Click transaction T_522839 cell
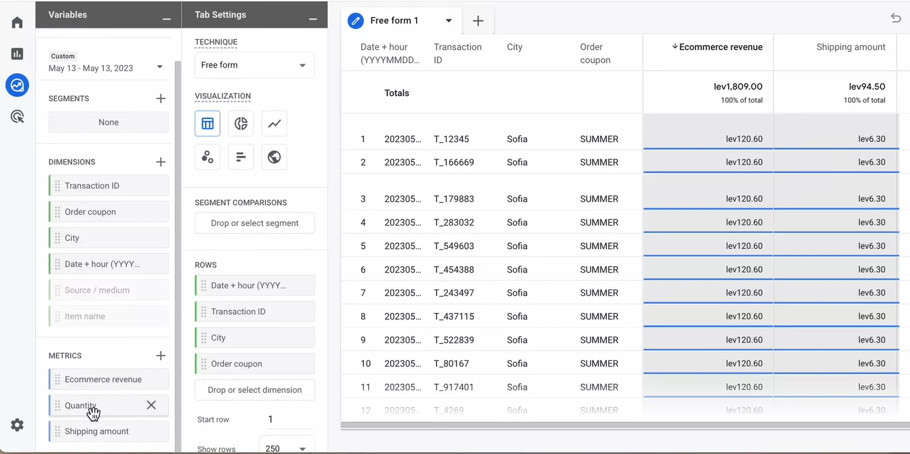Image resolution: width=910 pixels, height=454 pixels. (x=454, y=340)
